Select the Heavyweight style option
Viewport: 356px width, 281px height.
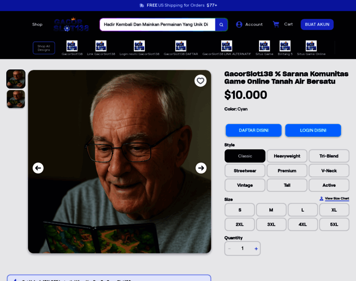point(287,156)
